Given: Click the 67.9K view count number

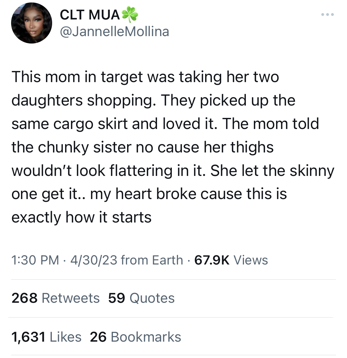Looking at the screenshot, I should (212, 260).
